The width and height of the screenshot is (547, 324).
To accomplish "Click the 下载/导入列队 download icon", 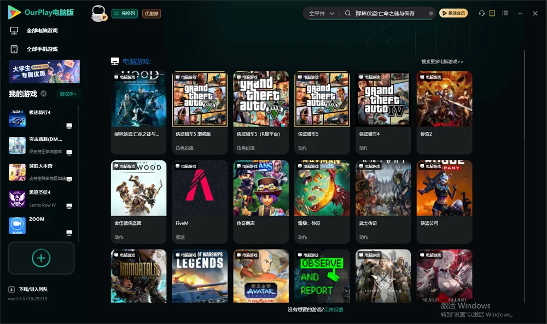I will tap(11, 289).
